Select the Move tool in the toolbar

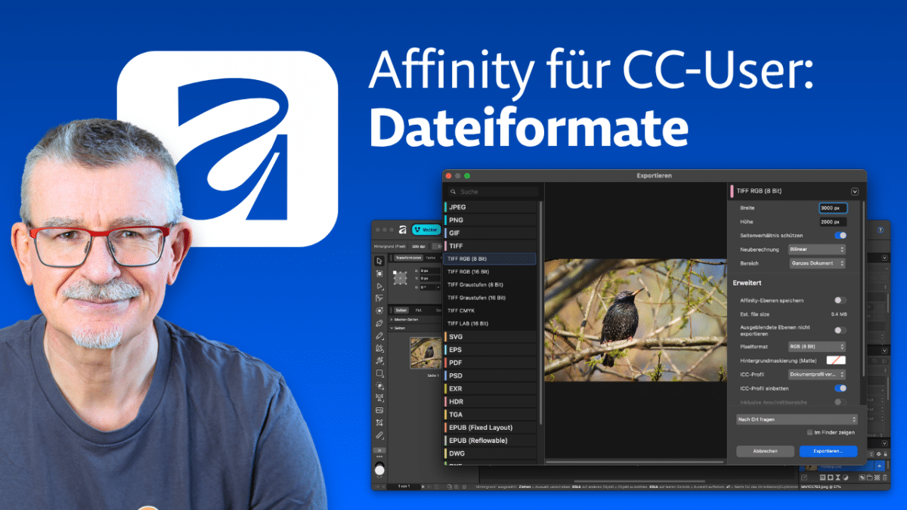coord(379,261)
